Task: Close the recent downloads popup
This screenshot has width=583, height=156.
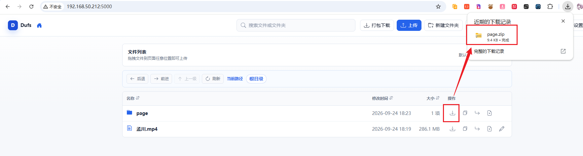Action: click(x=563, y=21)
